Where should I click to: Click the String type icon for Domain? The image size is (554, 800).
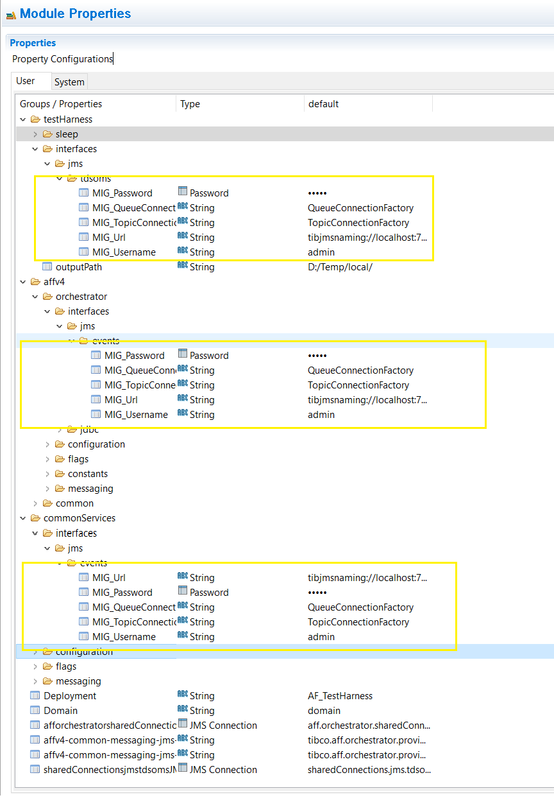(x=183, y=710)
